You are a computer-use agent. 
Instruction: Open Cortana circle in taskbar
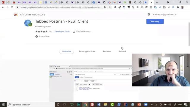point(58,104)
